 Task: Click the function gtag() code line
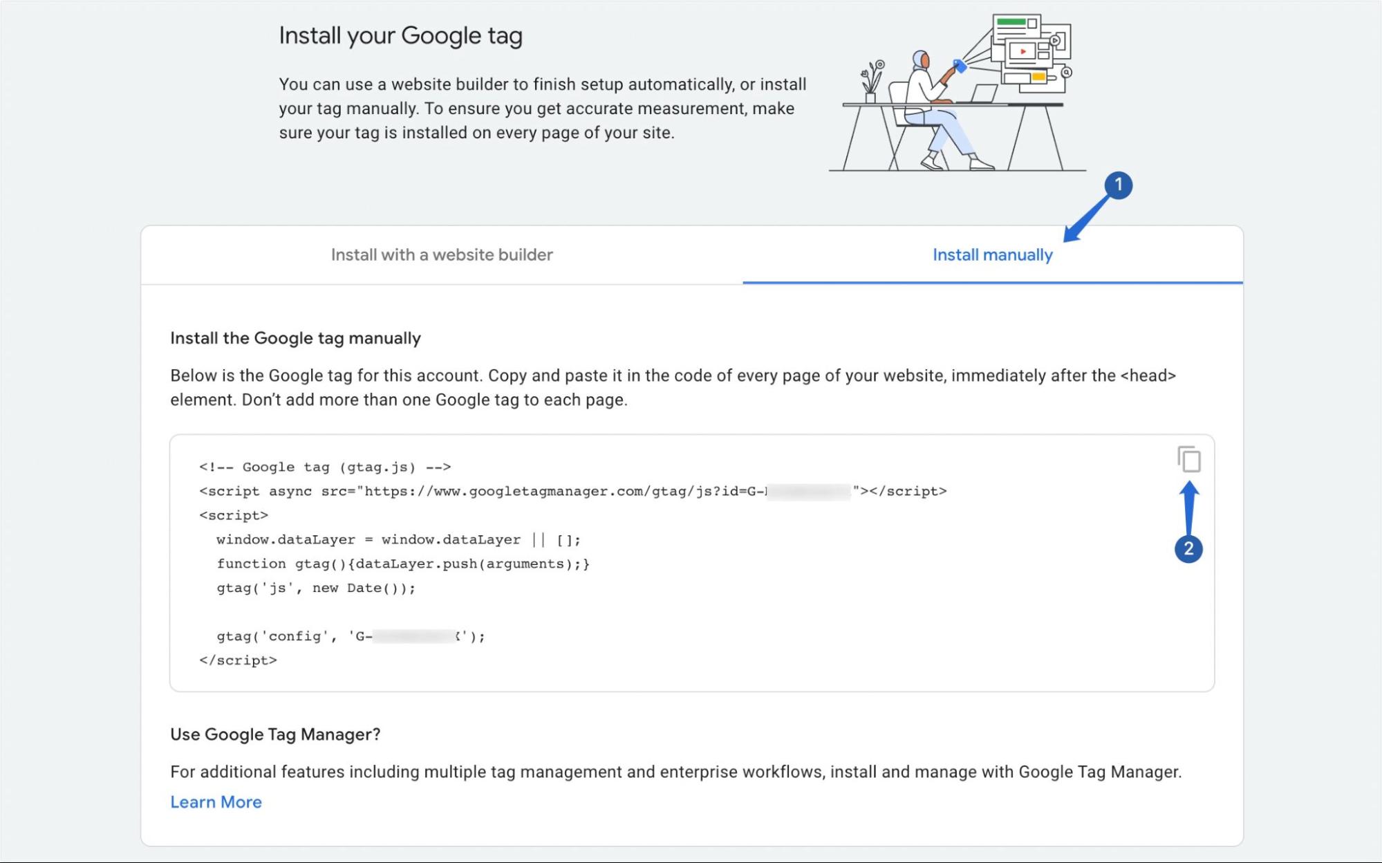403,564
